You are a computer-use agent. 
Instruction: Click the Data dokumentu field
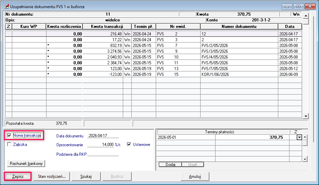pos(103,136)
